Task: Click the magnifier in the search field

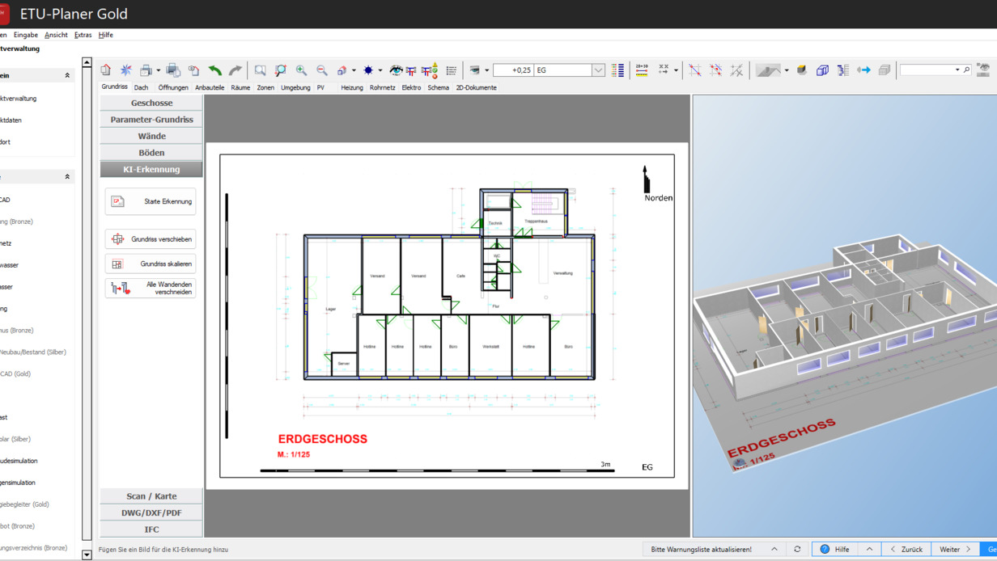Action: click(966, 70)
